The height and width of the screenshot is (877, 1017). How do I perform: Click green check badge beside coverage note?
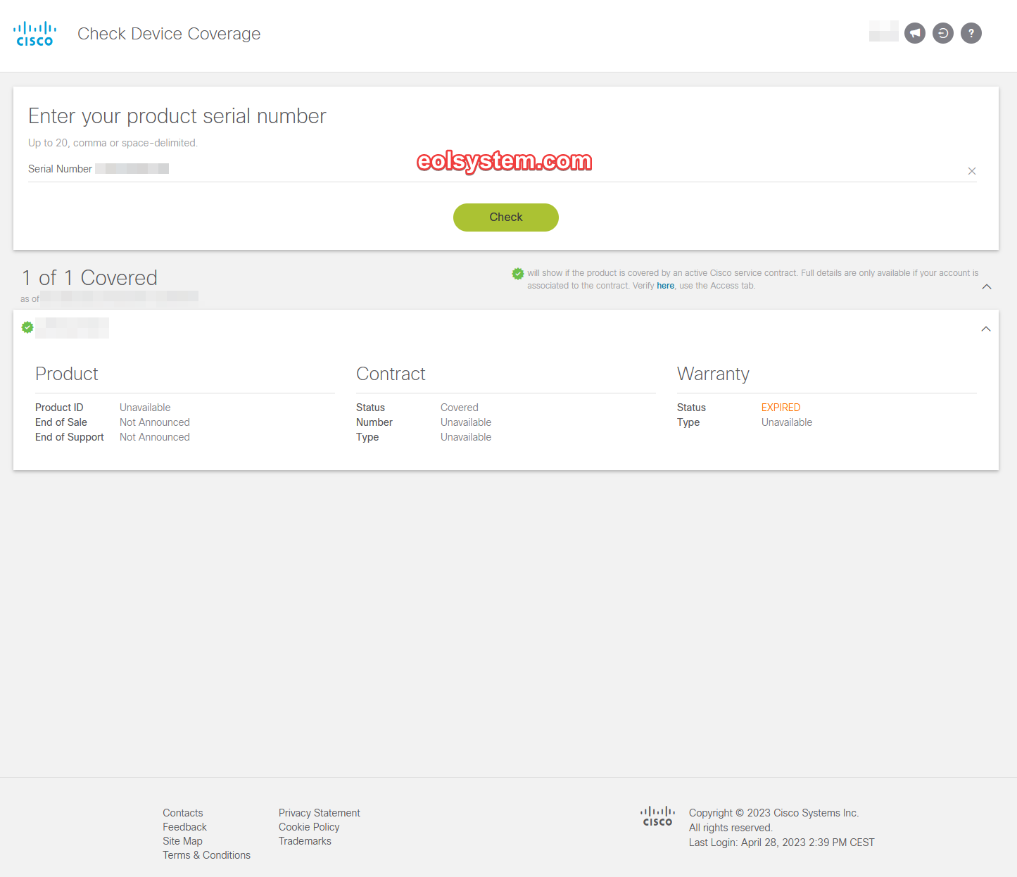(x=518, y=274)
